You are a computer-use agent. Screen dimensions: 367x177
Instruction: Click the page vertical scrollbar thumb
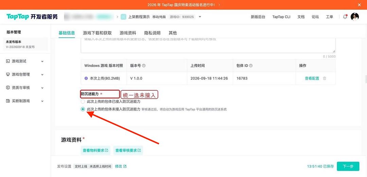tap(366, 79)
